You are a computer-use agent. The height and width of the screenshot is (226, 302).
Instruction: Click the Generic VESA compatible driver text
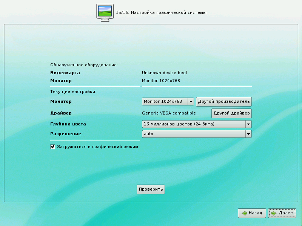pyautogui.click(x=169, y=113)
